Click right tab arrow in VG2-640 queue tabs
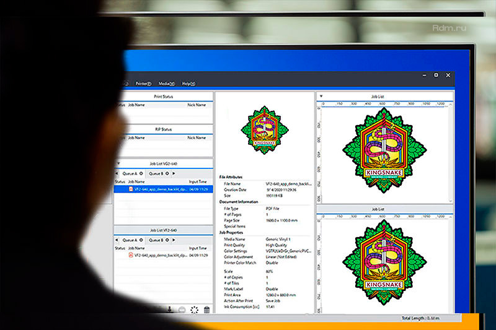Screen dimensions: 496x330 point(174,174)
